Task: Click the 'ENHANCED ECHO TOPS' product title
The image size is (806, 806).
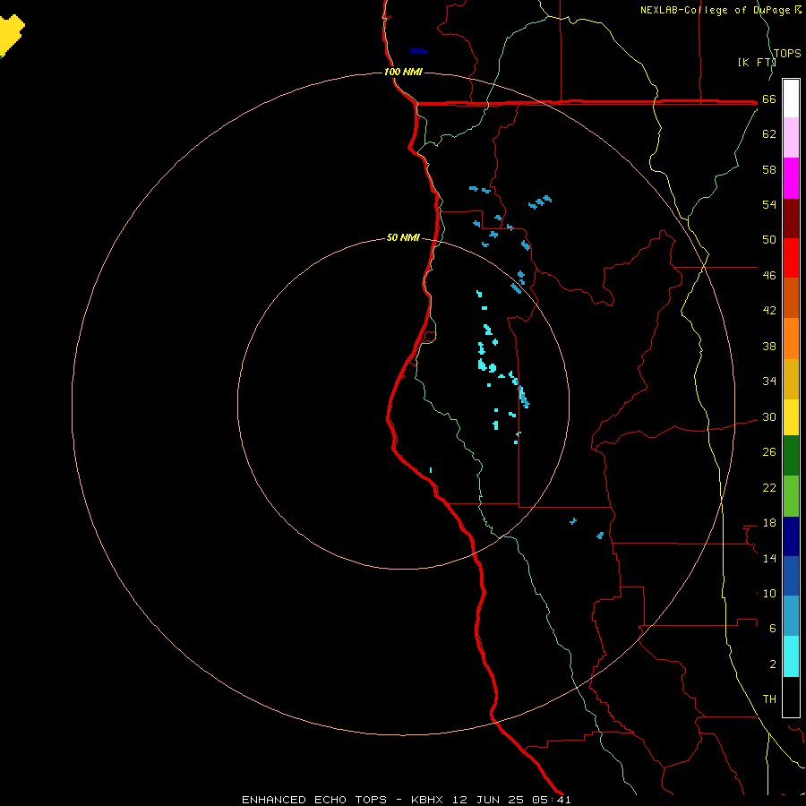Action: (313, 800)
